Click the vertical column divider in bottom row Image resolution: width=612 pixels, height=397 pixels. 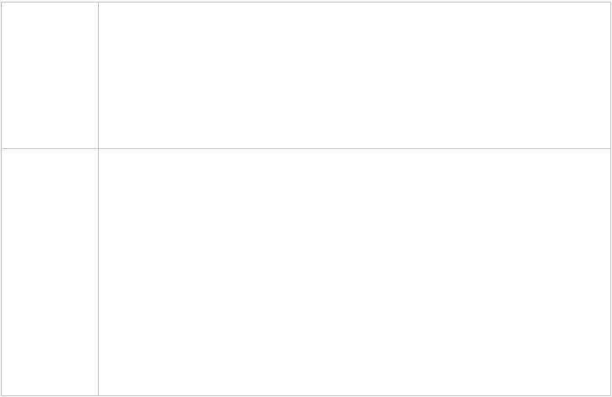pos(98,272)
